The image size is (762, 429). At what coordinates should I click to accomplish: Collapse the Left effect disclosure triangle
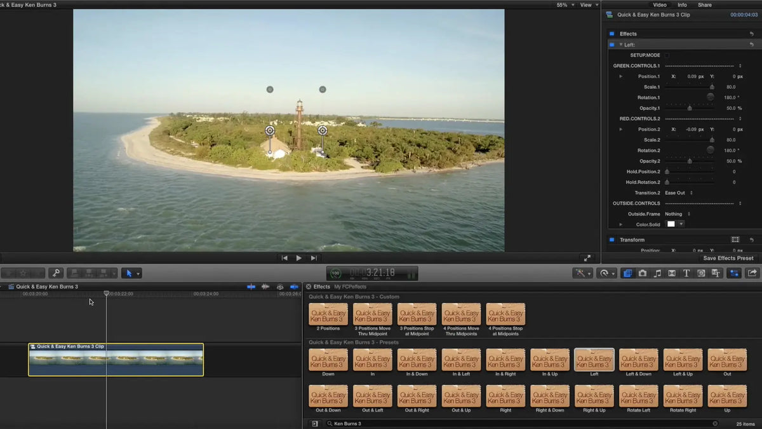click(x=621, y=44)
